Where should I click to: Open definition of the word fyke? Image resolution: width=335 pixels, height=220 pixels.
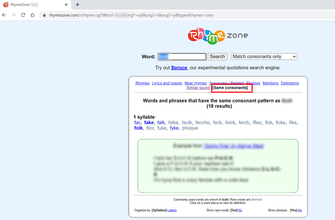174,128
